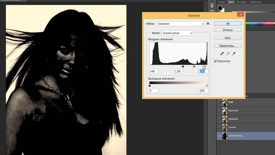Click the color spectrum ramp bar
The height and width of the screenshot is (155, 275).
(260, 24)
